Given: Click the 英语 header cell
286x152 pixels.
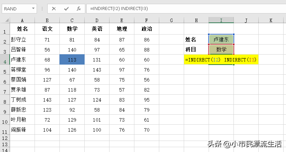Looking at the screenshot, I should (x=97, y=29).
